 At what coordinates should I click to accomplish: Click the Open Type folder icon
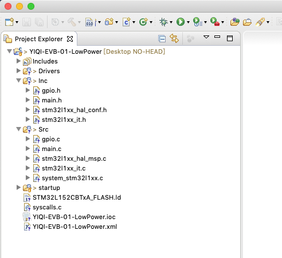pos(235,22)
